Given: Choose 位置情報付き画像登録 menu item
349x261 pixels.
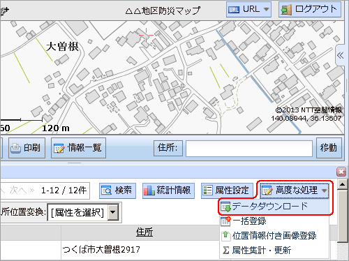Looking at the screenshot, I should point(274,236).
